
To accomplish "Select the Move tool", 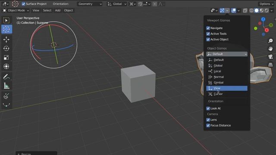I will point(6,40).
